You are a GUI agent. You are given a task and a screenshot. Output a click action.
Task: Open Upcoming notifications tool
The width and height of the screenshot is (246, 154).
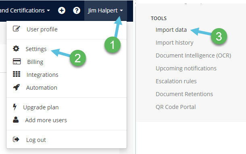[x=186, y=68]
